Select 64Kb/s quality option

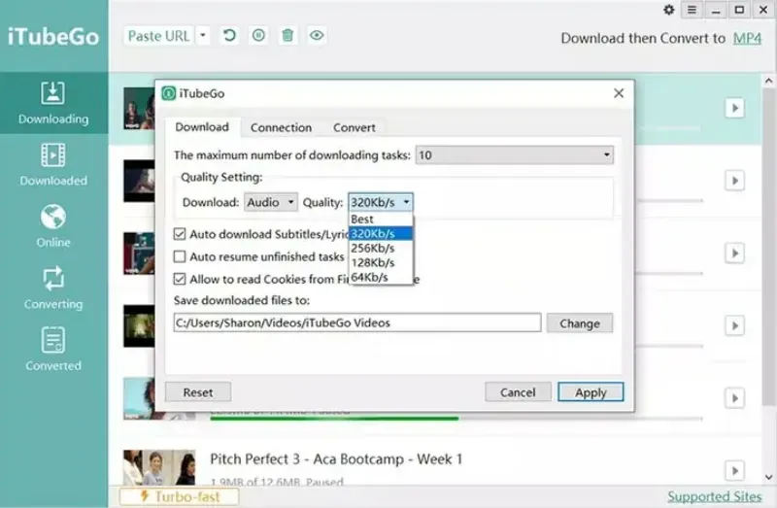381,277
